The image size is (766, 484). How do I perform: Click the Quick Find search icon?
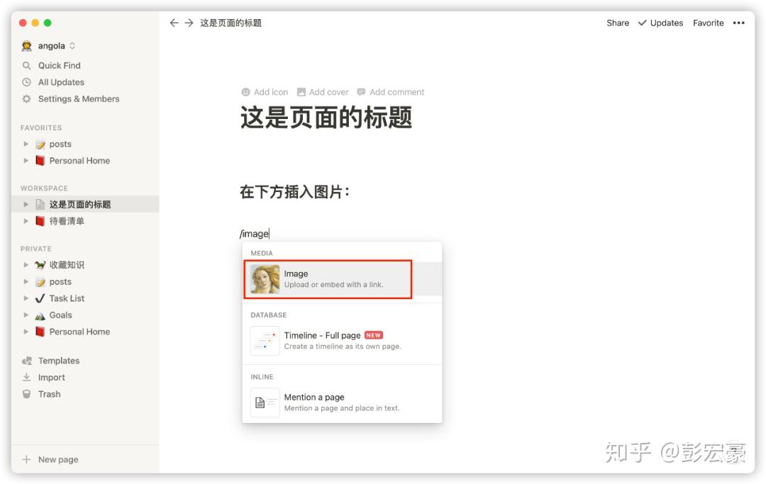pos(26,65)
